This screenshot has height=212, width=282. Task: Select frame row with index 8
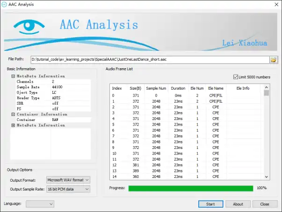tap(185, 142)
